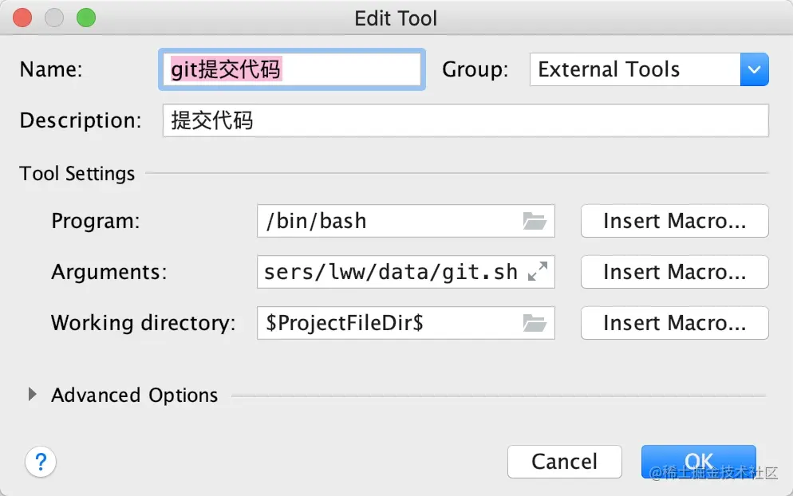
Task: Open help via question mark icon
Action: [x=41, y=461]
